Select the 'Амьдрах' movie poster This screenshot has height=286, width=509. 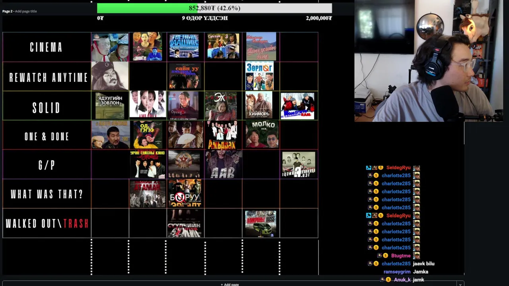[222, 135]
